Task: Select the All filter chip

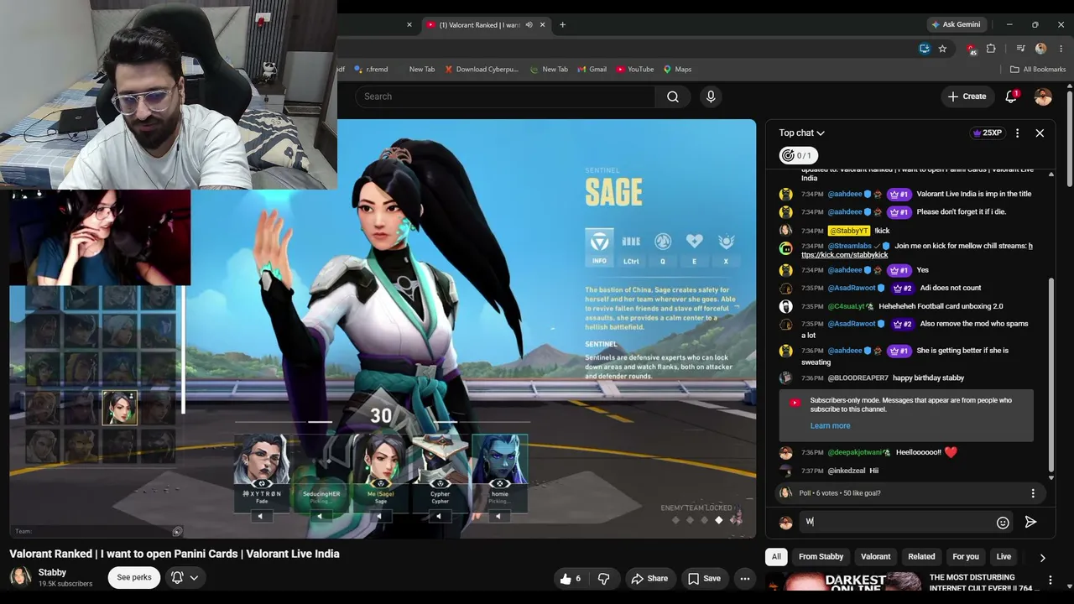Action: click(x=776, y=556)
